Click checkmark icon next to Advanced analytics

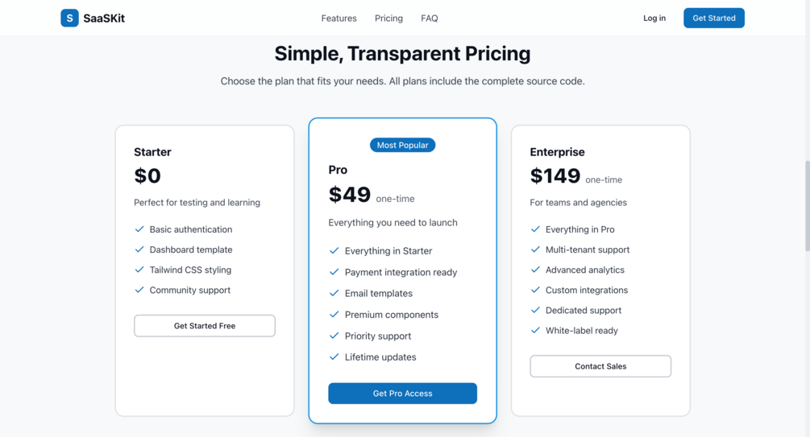tap(535, 270)
